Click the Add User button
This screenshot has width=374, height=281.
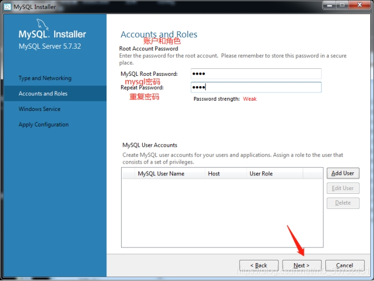(343, 173)
